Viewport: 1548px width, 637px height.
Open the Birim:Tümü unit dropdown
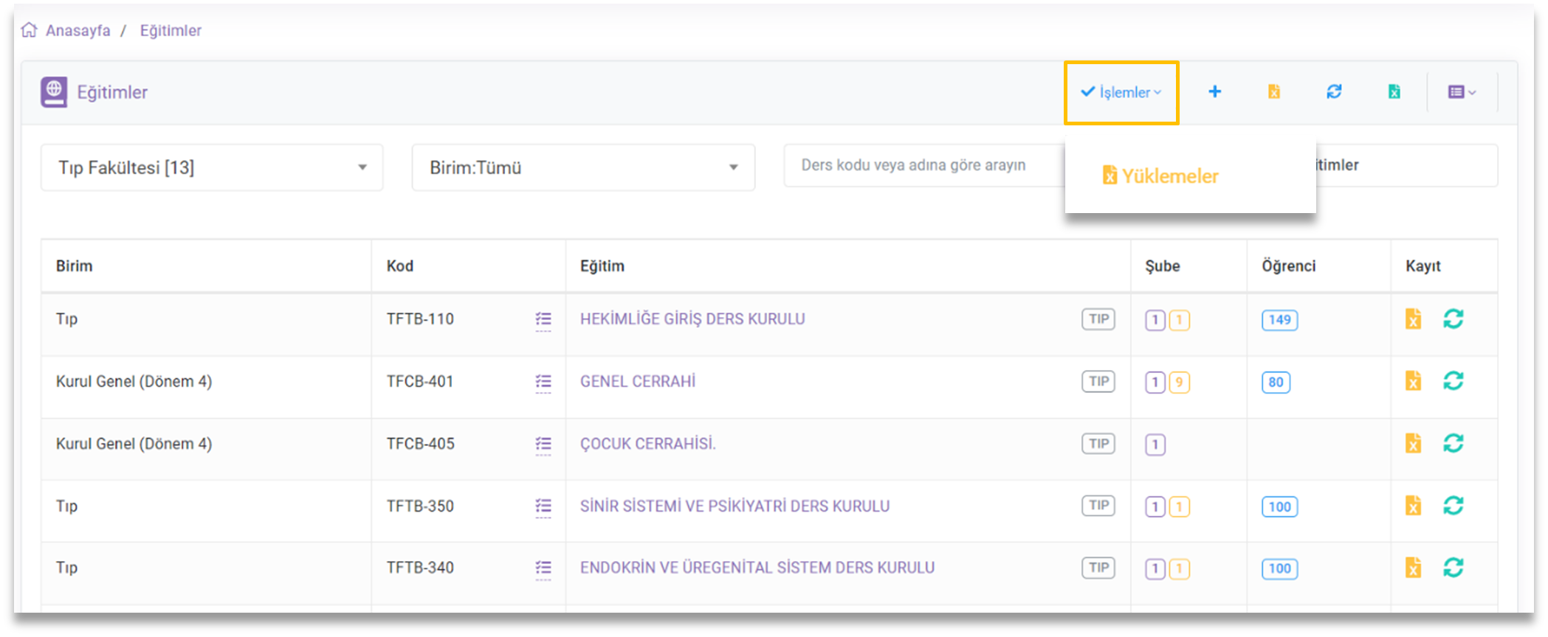(583, 167)
